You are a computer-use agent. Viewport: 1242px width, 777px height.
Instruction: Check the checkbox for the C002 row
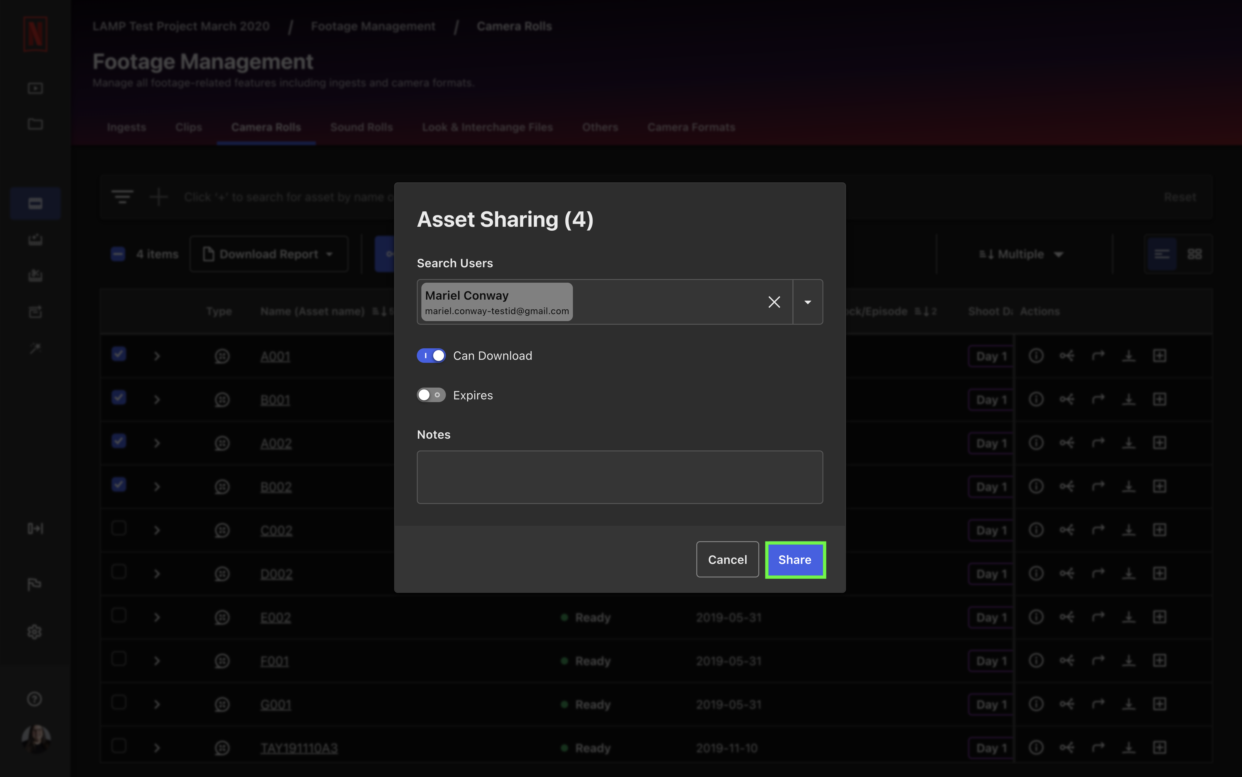119,528
